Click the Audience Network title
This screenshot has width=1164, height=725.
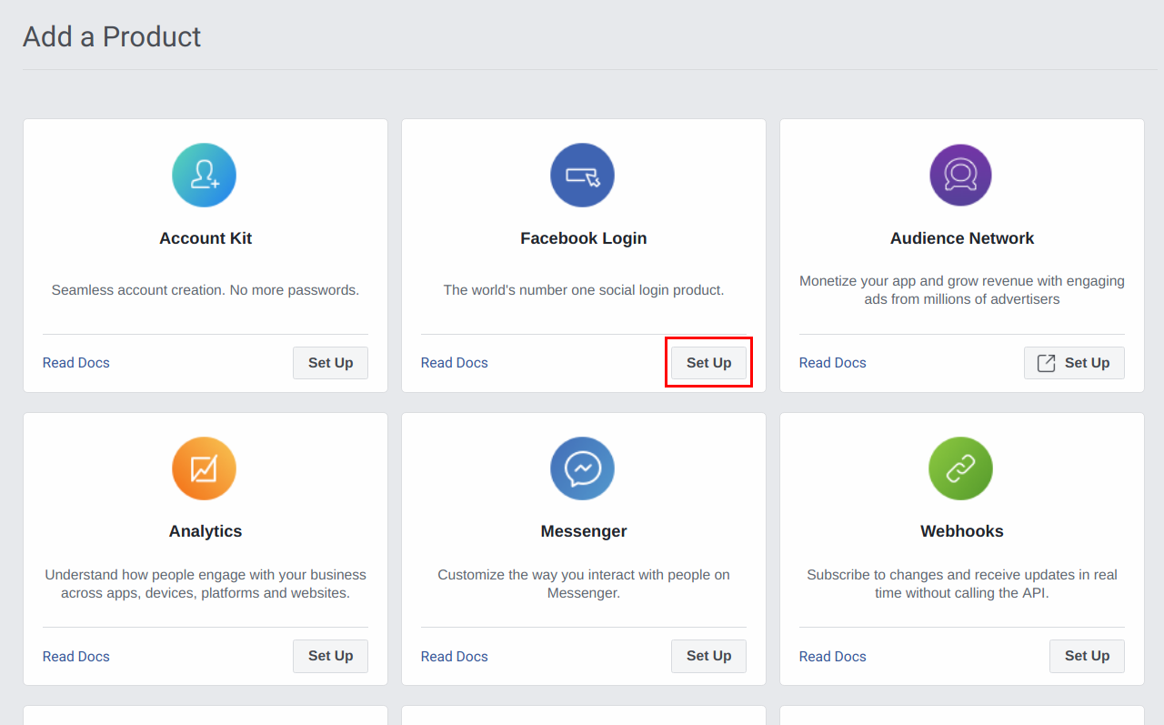962,238
